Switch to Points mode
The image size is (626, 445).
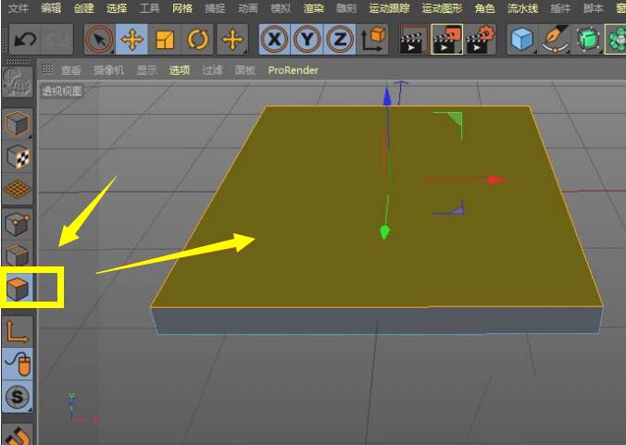(x=18, y=223)
